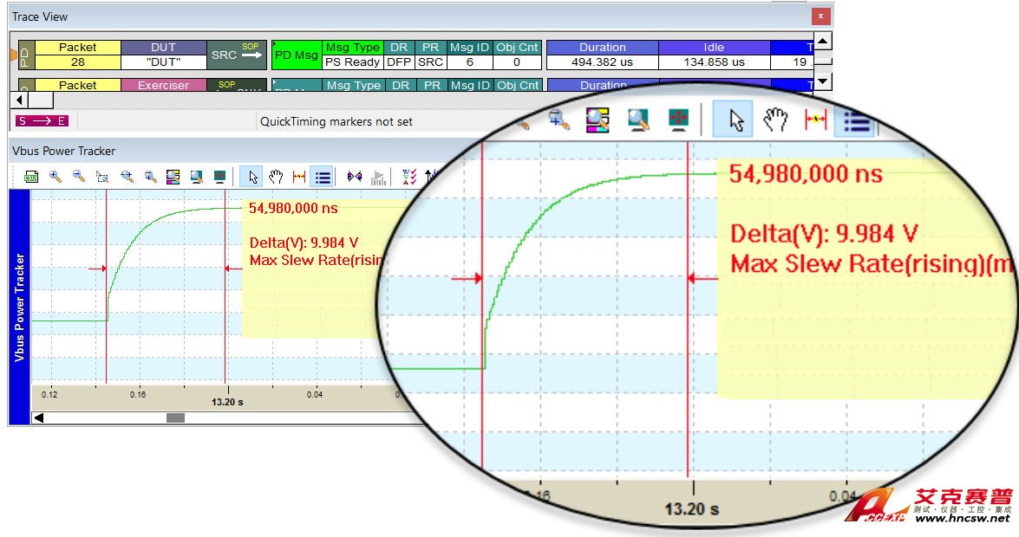1019x537 pixels.
Task: Toggle the red timing markers tool
Action: (x=299, y=177)
